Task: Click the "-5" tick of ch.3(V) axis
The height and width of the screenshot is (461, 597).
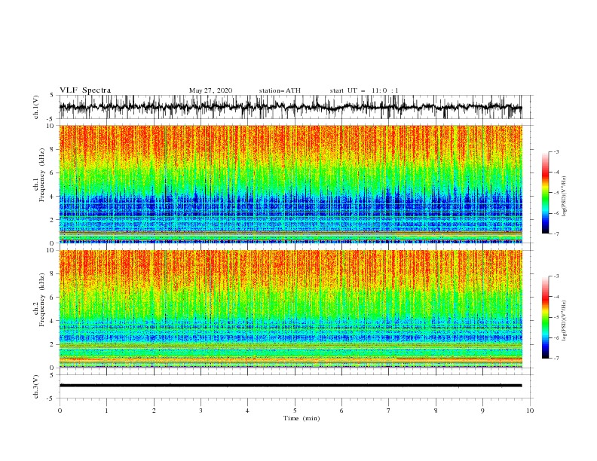Action: (x=51, y=398)
